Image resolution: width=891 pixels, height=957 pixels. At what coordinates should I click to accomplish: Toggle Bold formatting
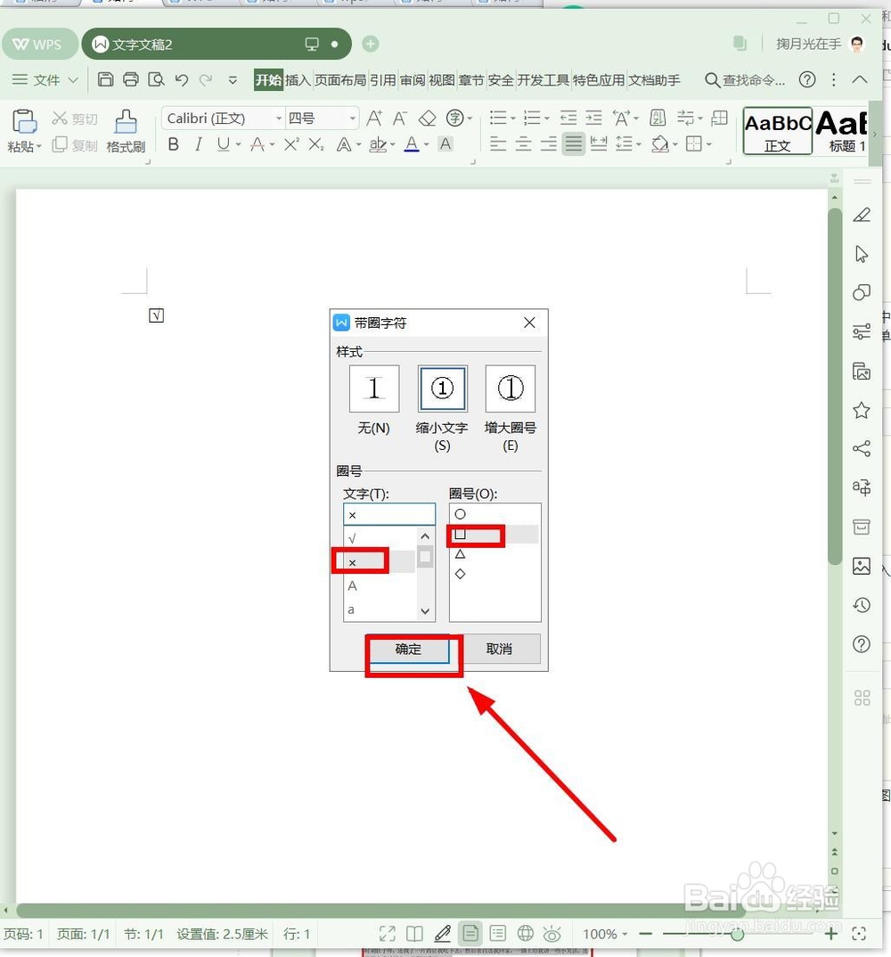174,144
